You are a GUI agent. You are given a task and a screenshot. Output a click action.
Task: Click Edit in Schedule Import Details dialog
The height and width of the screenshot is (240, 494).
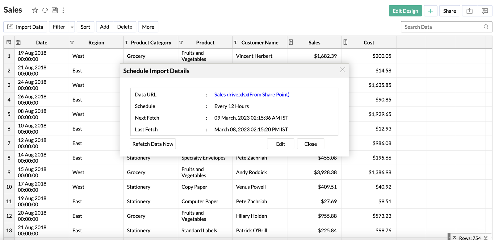(x=280, y=144)
